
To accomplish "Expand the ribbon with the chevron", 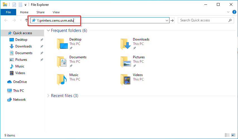I will coord(228,12).
